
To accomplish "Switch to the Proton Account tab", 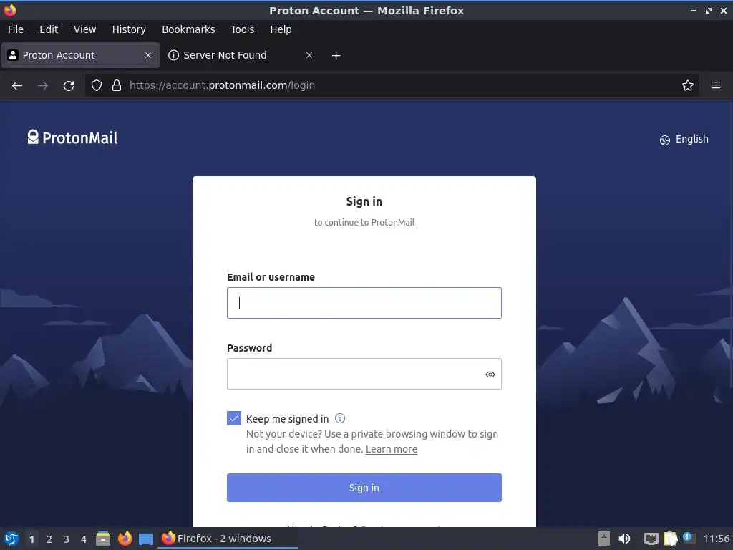I will [x=80, y=55].
